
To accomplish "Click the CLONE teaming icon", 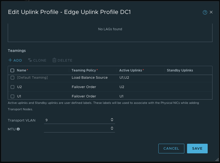I will (30, 60).
